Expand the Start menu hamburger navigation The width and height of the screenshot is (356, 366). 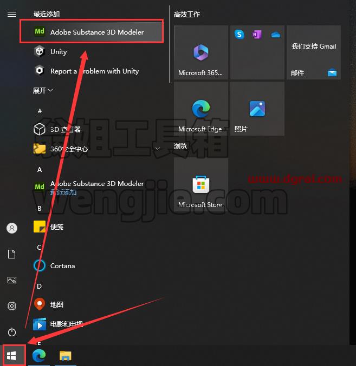click(x=12, y=15)
